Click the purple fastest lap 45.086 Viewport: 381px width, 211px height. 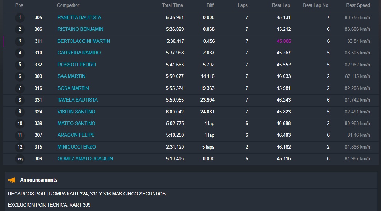click(284, 41)
